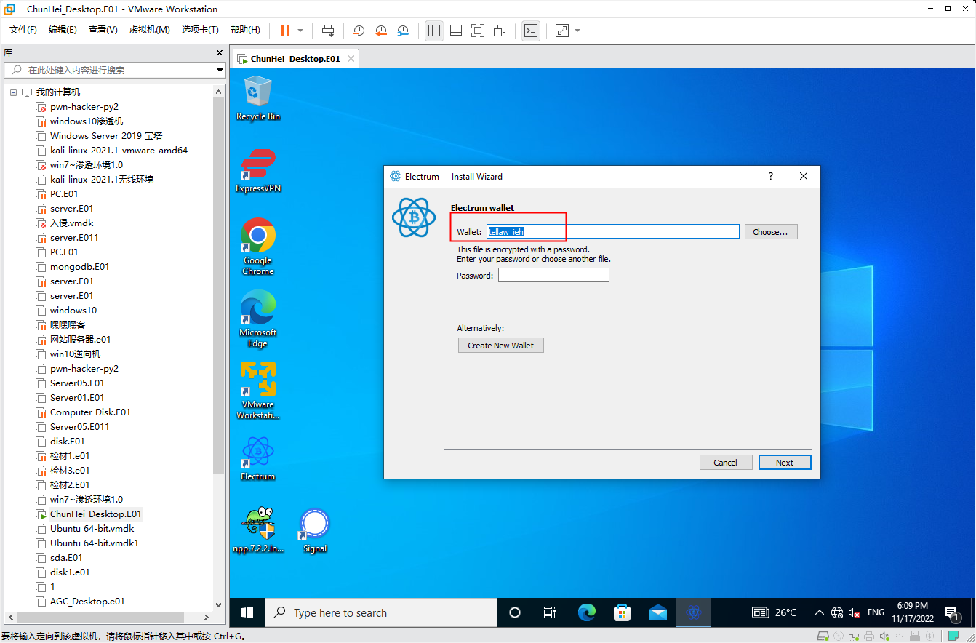Open Microsoft Store from the taskbar

pos(622,612)
